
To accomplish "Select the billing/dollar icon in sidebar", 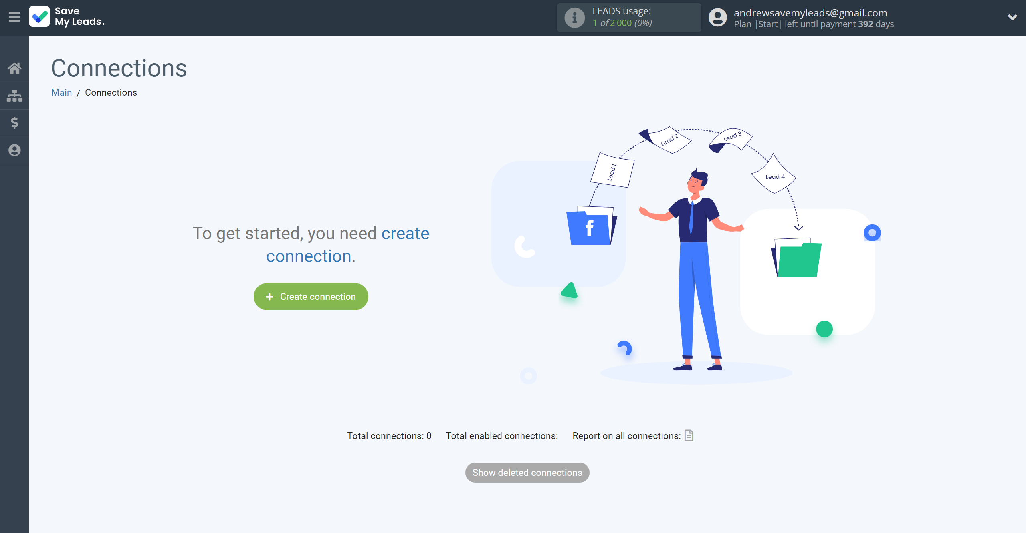I will pos(14,122).
